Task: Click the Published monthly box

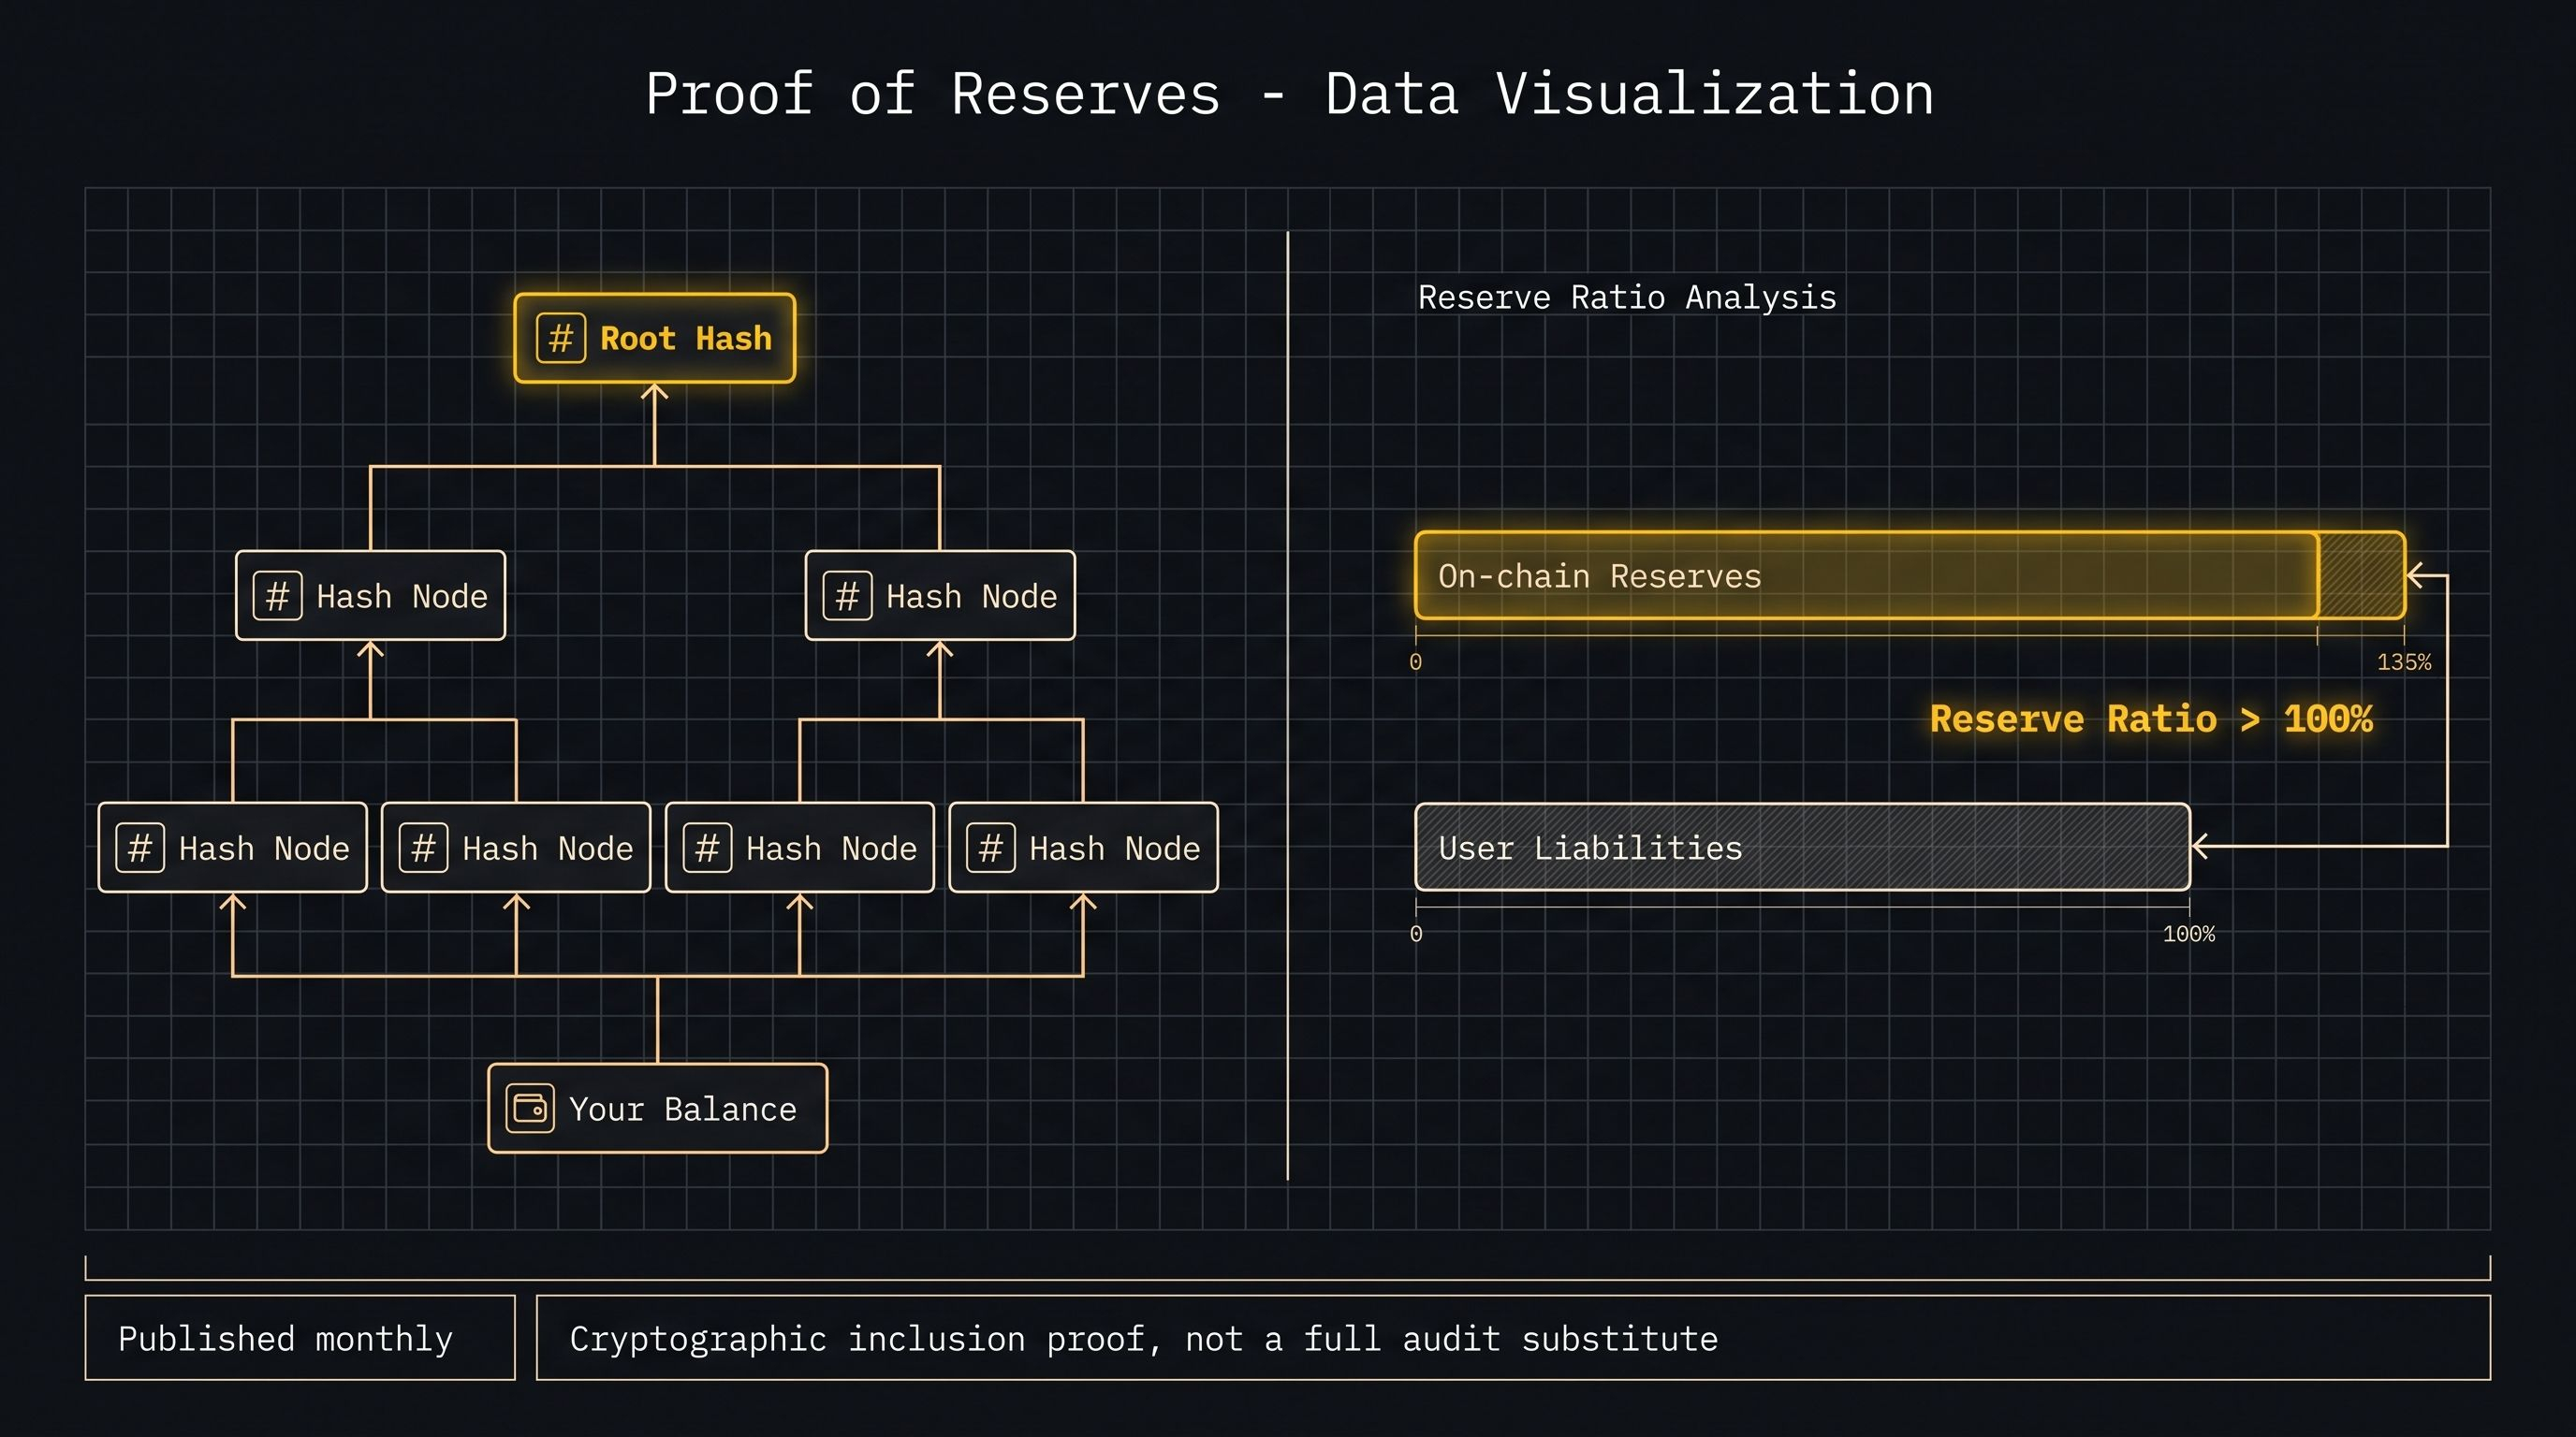Action: point(300,1338)
